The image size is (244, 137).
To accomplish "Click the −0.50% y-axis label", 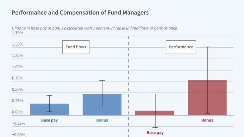I will click(x=19, y=135).
